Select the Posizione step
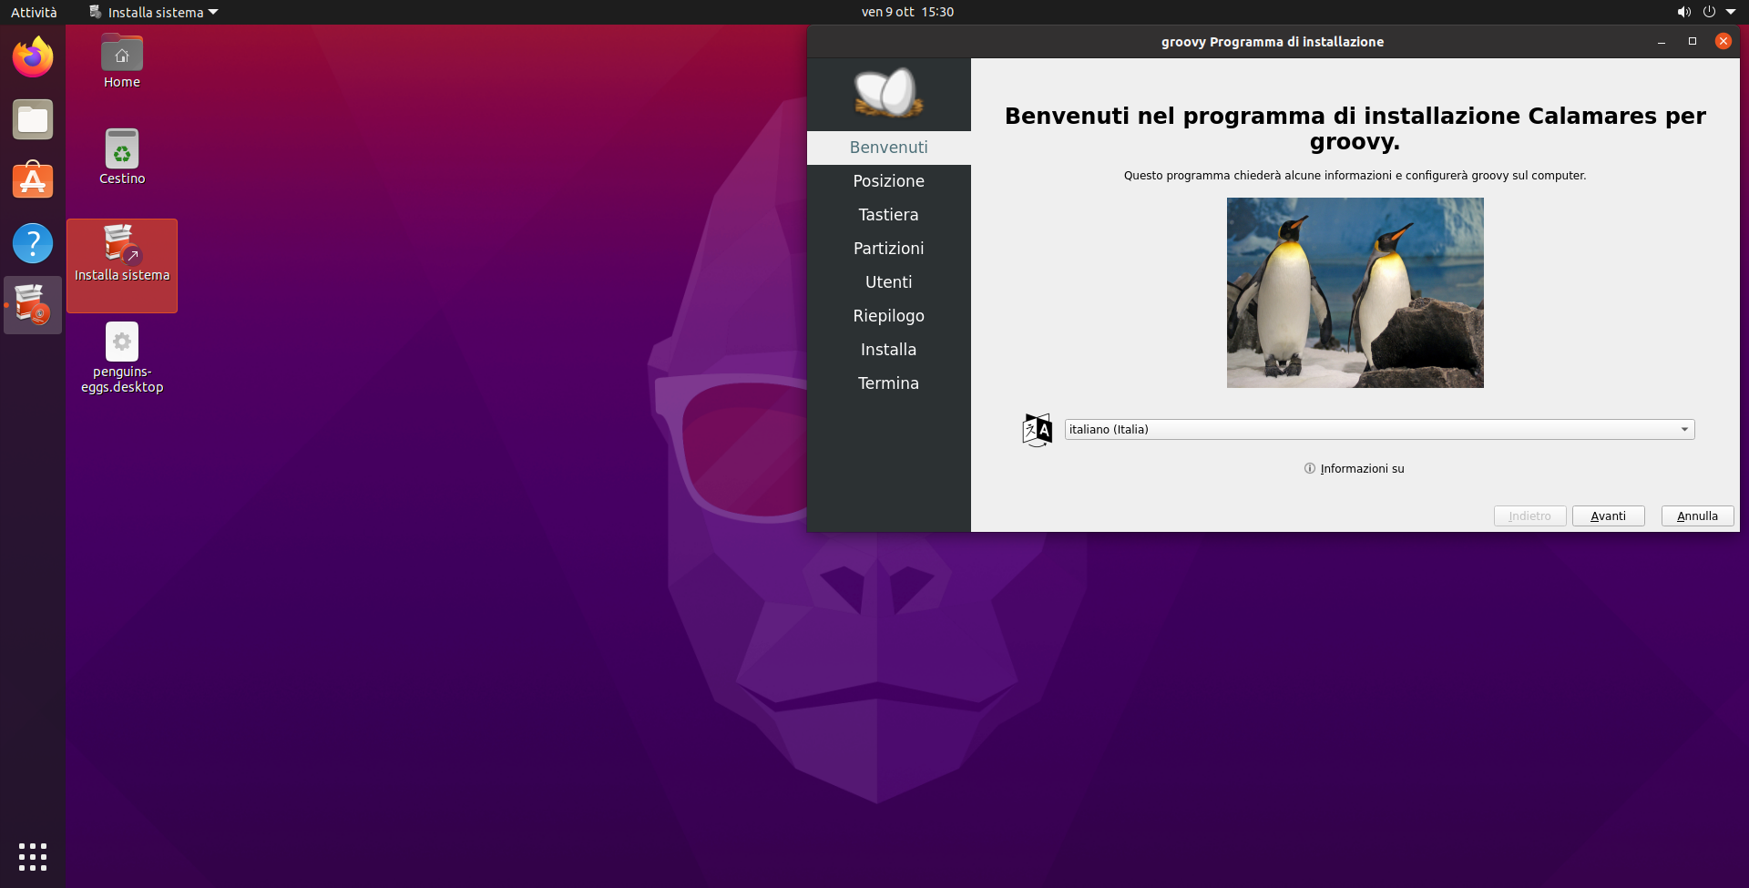Viewport: 1749px width, 888px height. pyautogui.click(x=888, y=181)
